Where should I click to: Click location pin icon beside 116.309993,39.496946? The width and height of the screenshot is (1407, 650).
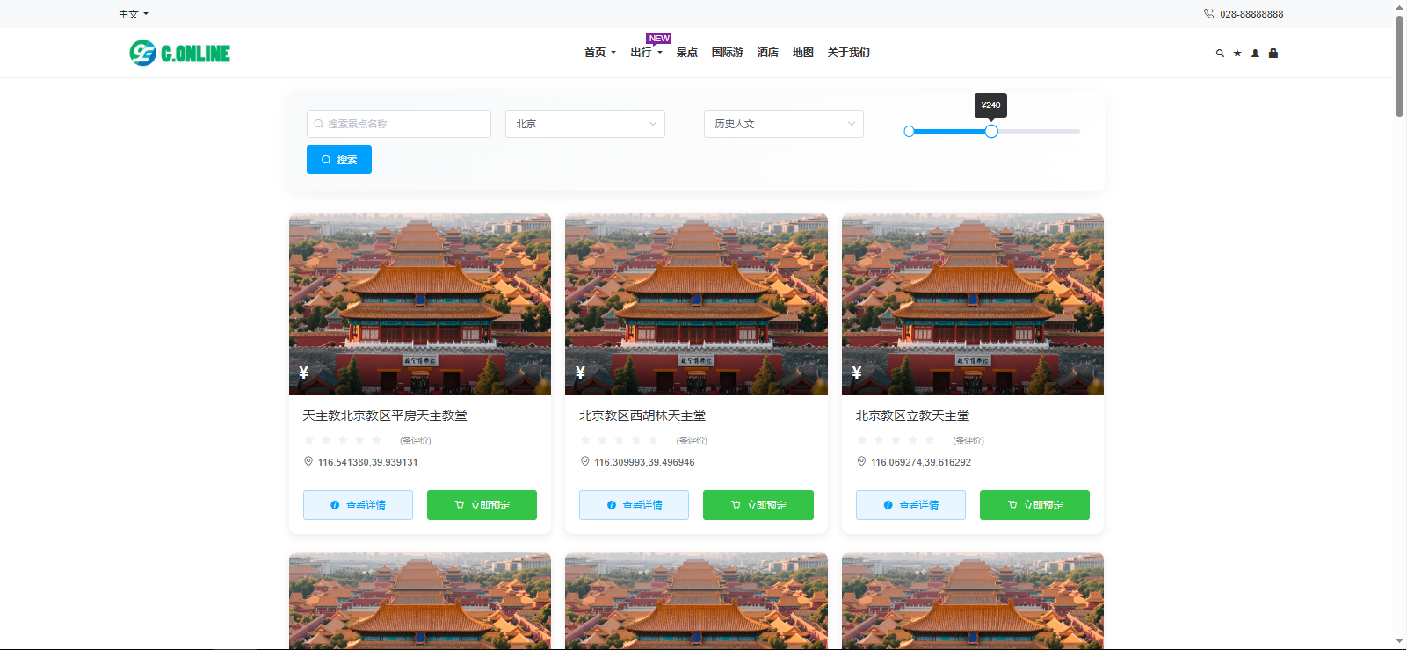pos(585,461)
